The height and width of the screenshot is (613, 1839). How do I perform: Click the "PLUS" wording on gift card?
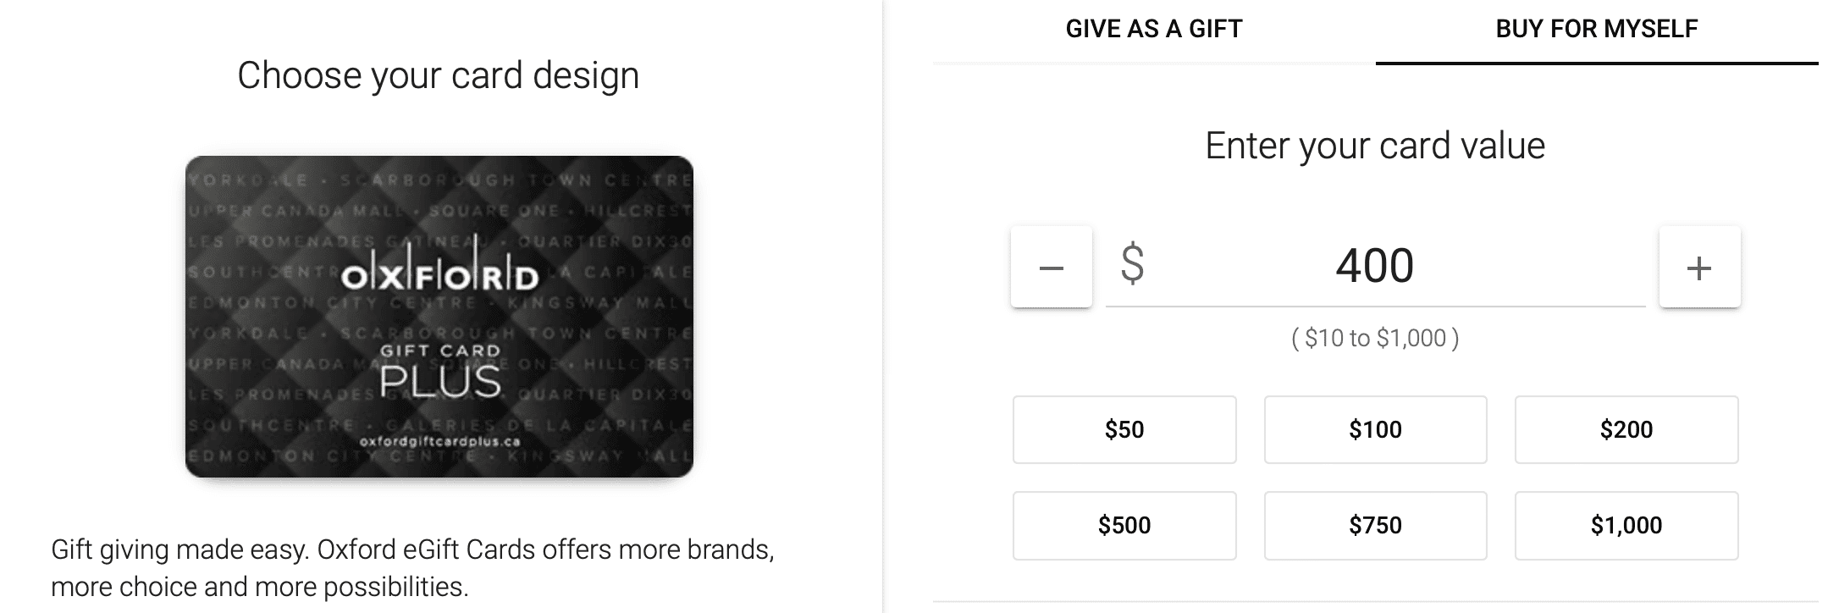(439, 382)
